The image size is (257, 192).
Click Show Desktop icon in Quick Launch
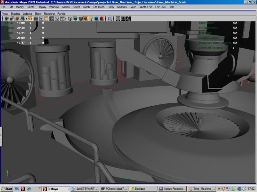[17, 189]
